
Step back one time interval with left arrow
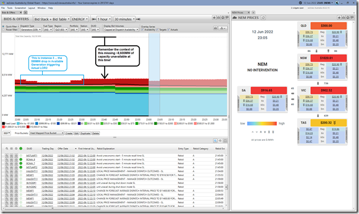(x=94, y=19)
